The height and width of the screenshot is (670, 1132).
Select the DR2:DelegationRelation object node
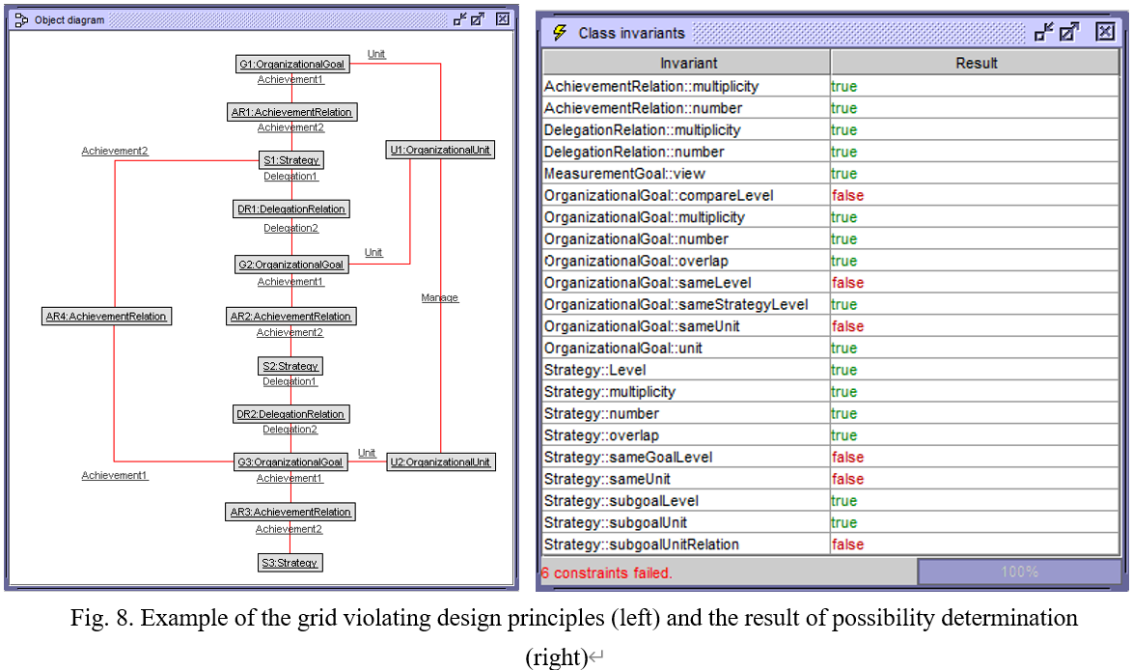click(290, 414)
